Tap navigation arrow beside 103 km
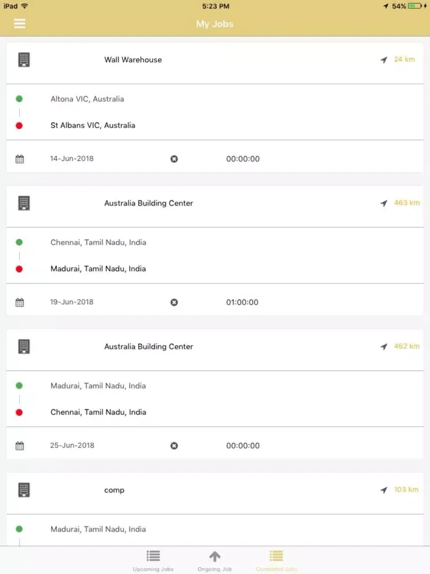 384,490
